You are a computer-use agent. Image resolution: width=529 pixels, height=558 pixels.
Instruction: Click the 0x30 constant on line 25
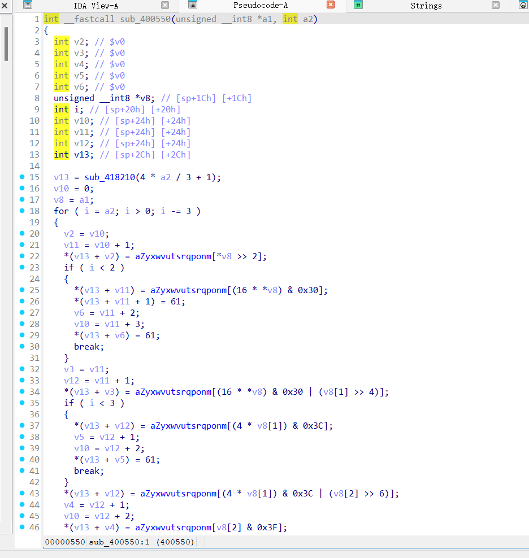coord(308,290)
